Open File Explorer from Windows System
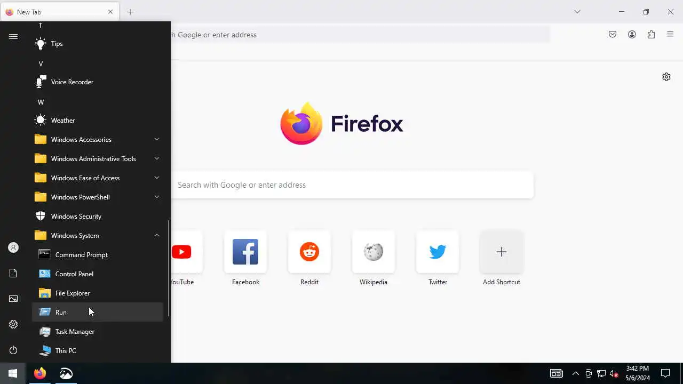Image resolution: width=683 pixels, height=384 pixels. (x=98, y=293)
